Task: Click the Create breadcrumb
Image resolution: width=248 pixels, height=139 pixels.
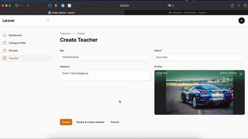Action: 81,34
